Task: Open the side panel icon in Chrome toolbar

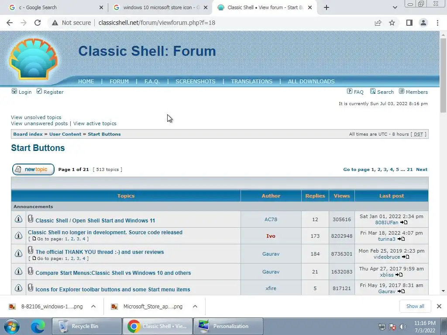Action: [409, 23]
